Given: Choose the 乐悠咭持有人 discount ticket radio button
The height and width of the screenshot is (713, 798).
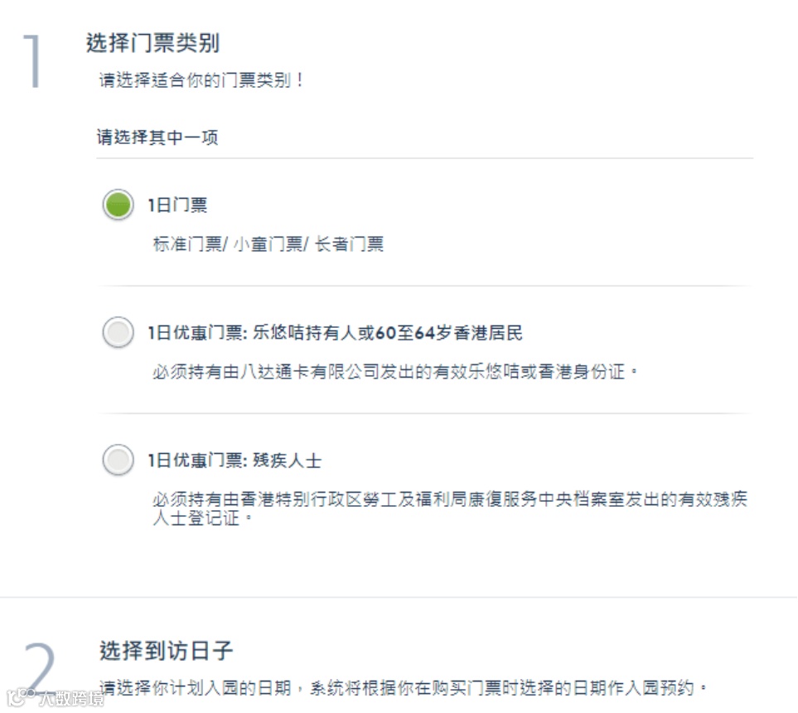Looking at the screenshot, I should (x=118, y=333).
